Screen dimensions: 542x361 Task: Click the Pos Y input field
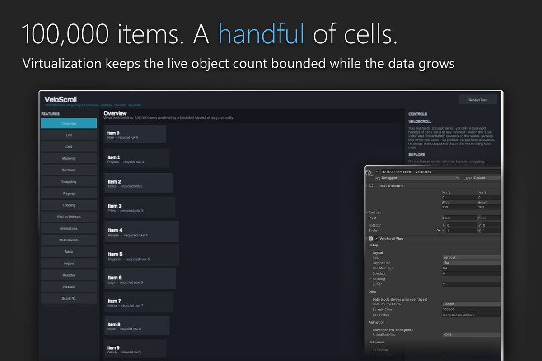tap(489, 198)
